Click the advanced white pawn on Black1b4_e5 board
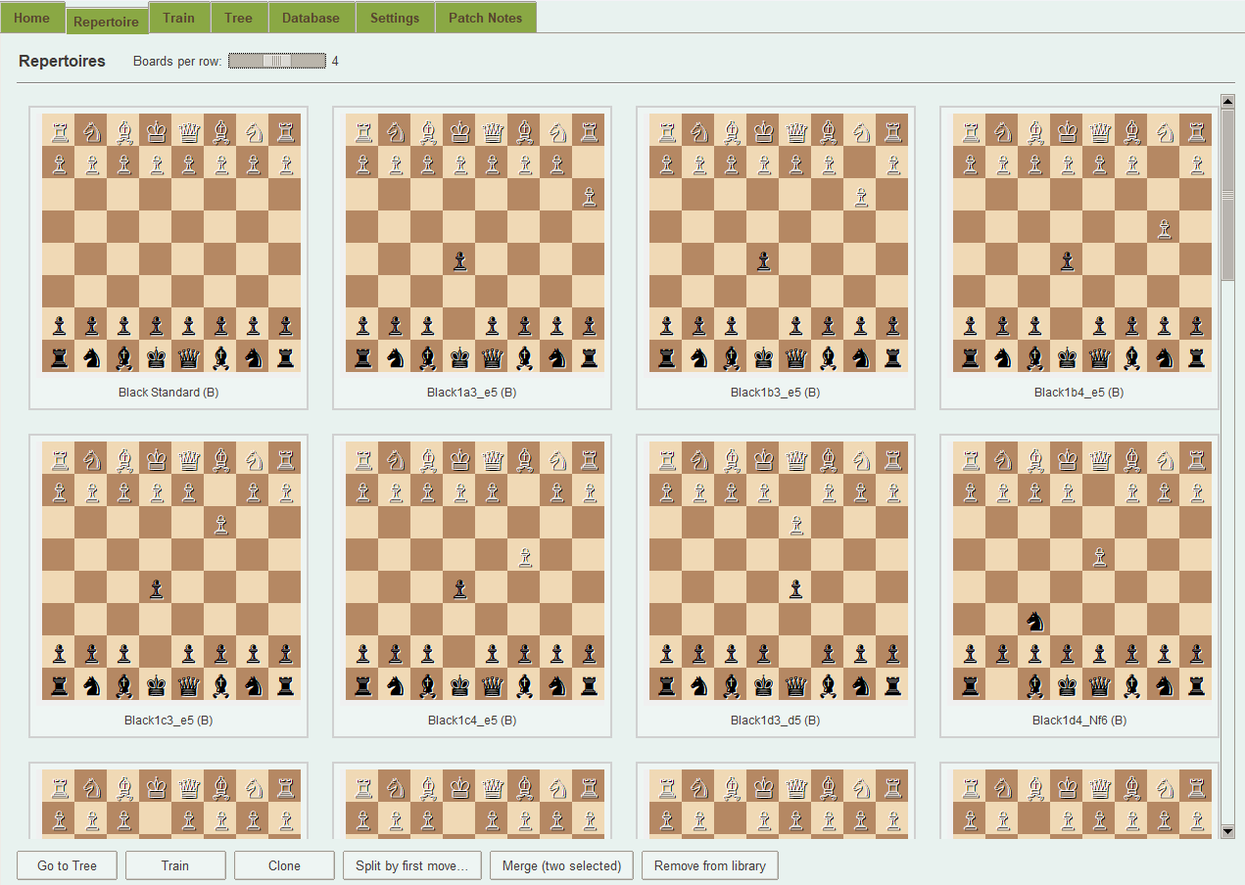The width and height of the screenshot is (1245, 885). click(1164, 227)
